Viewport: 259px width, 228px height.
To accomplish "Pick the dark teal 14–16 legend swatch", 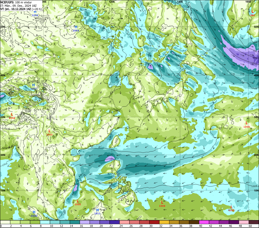I will pyautogui.click(x=75, y=222).
